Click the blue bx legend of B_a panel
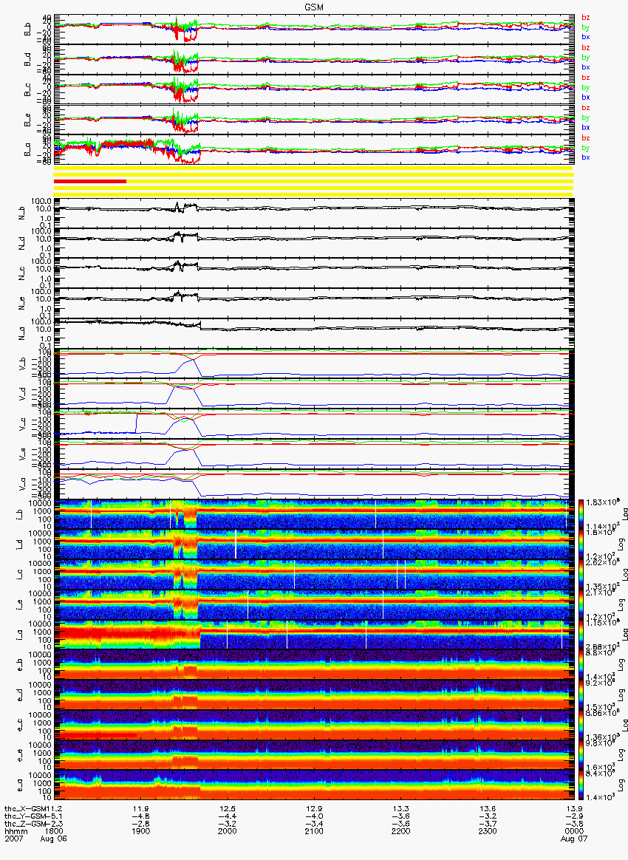 pyautogui.click(x=586, y=157)
